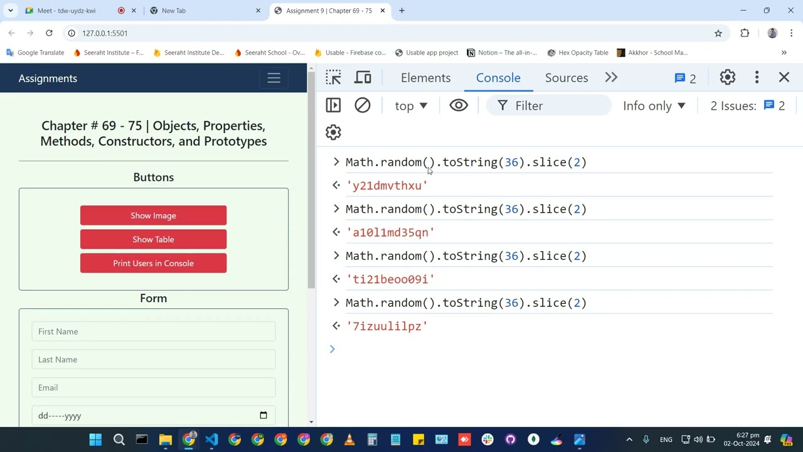Open the browser extensions puzzle icon

coord(745,33)
